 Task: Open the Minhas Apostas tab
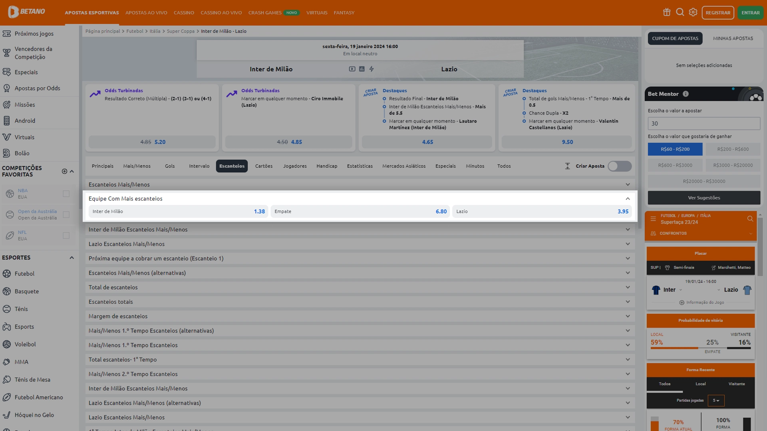pos(733,38)
